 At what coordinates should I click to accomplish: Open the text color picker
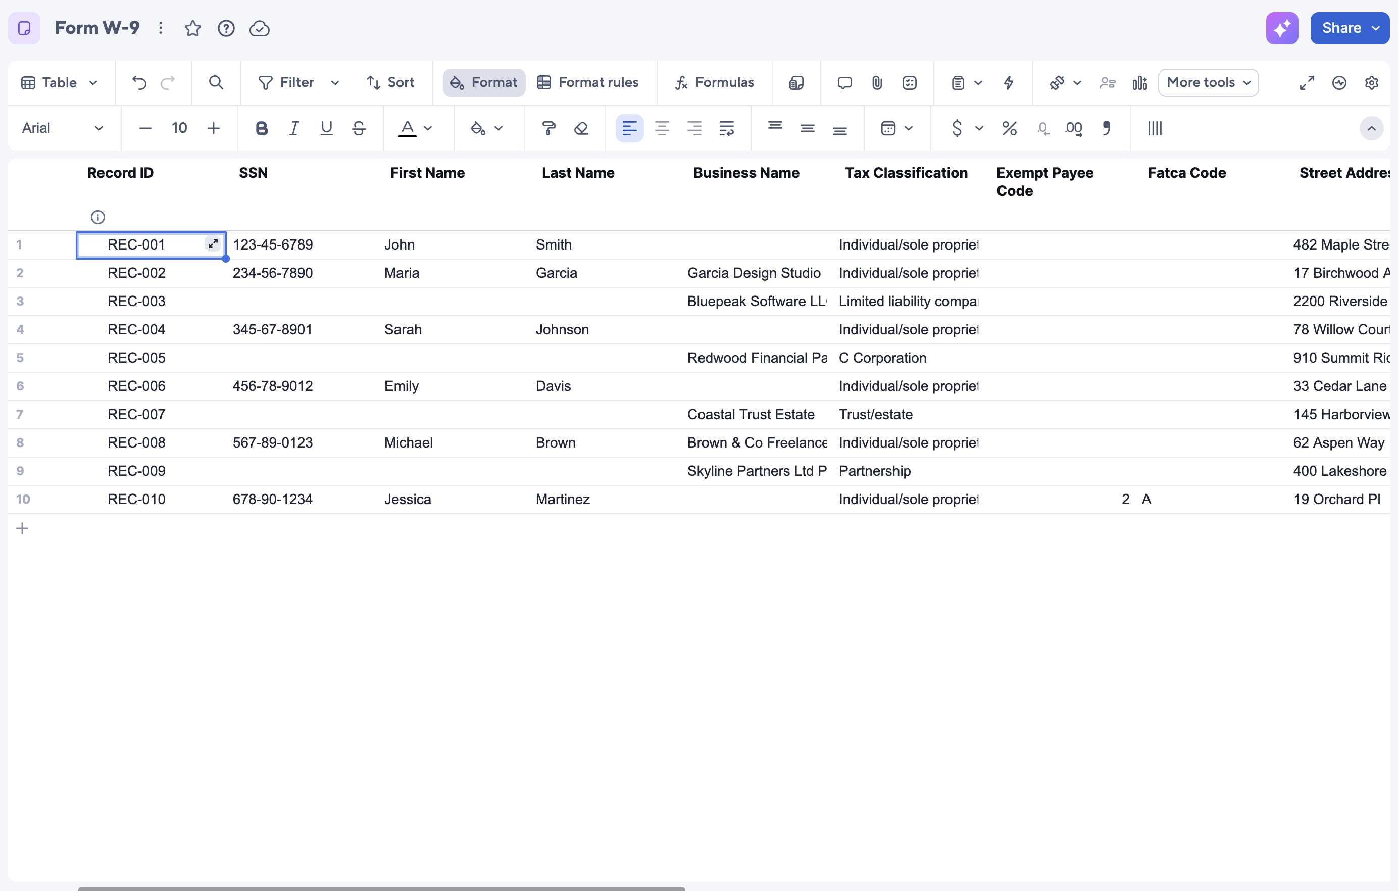click(415, 128)
